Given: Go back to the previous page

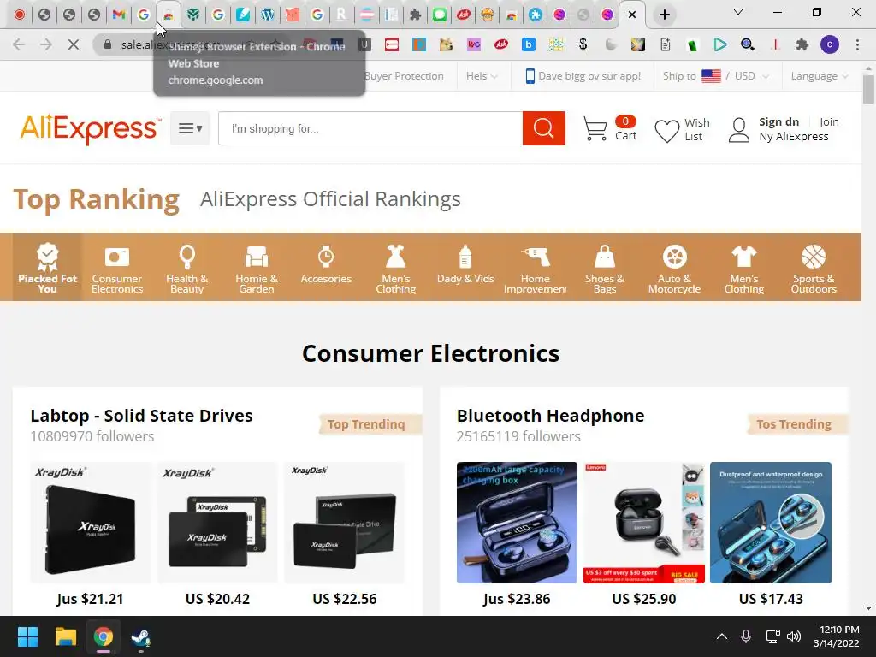Looking at the screenshot, I should (x=19, y=44).
